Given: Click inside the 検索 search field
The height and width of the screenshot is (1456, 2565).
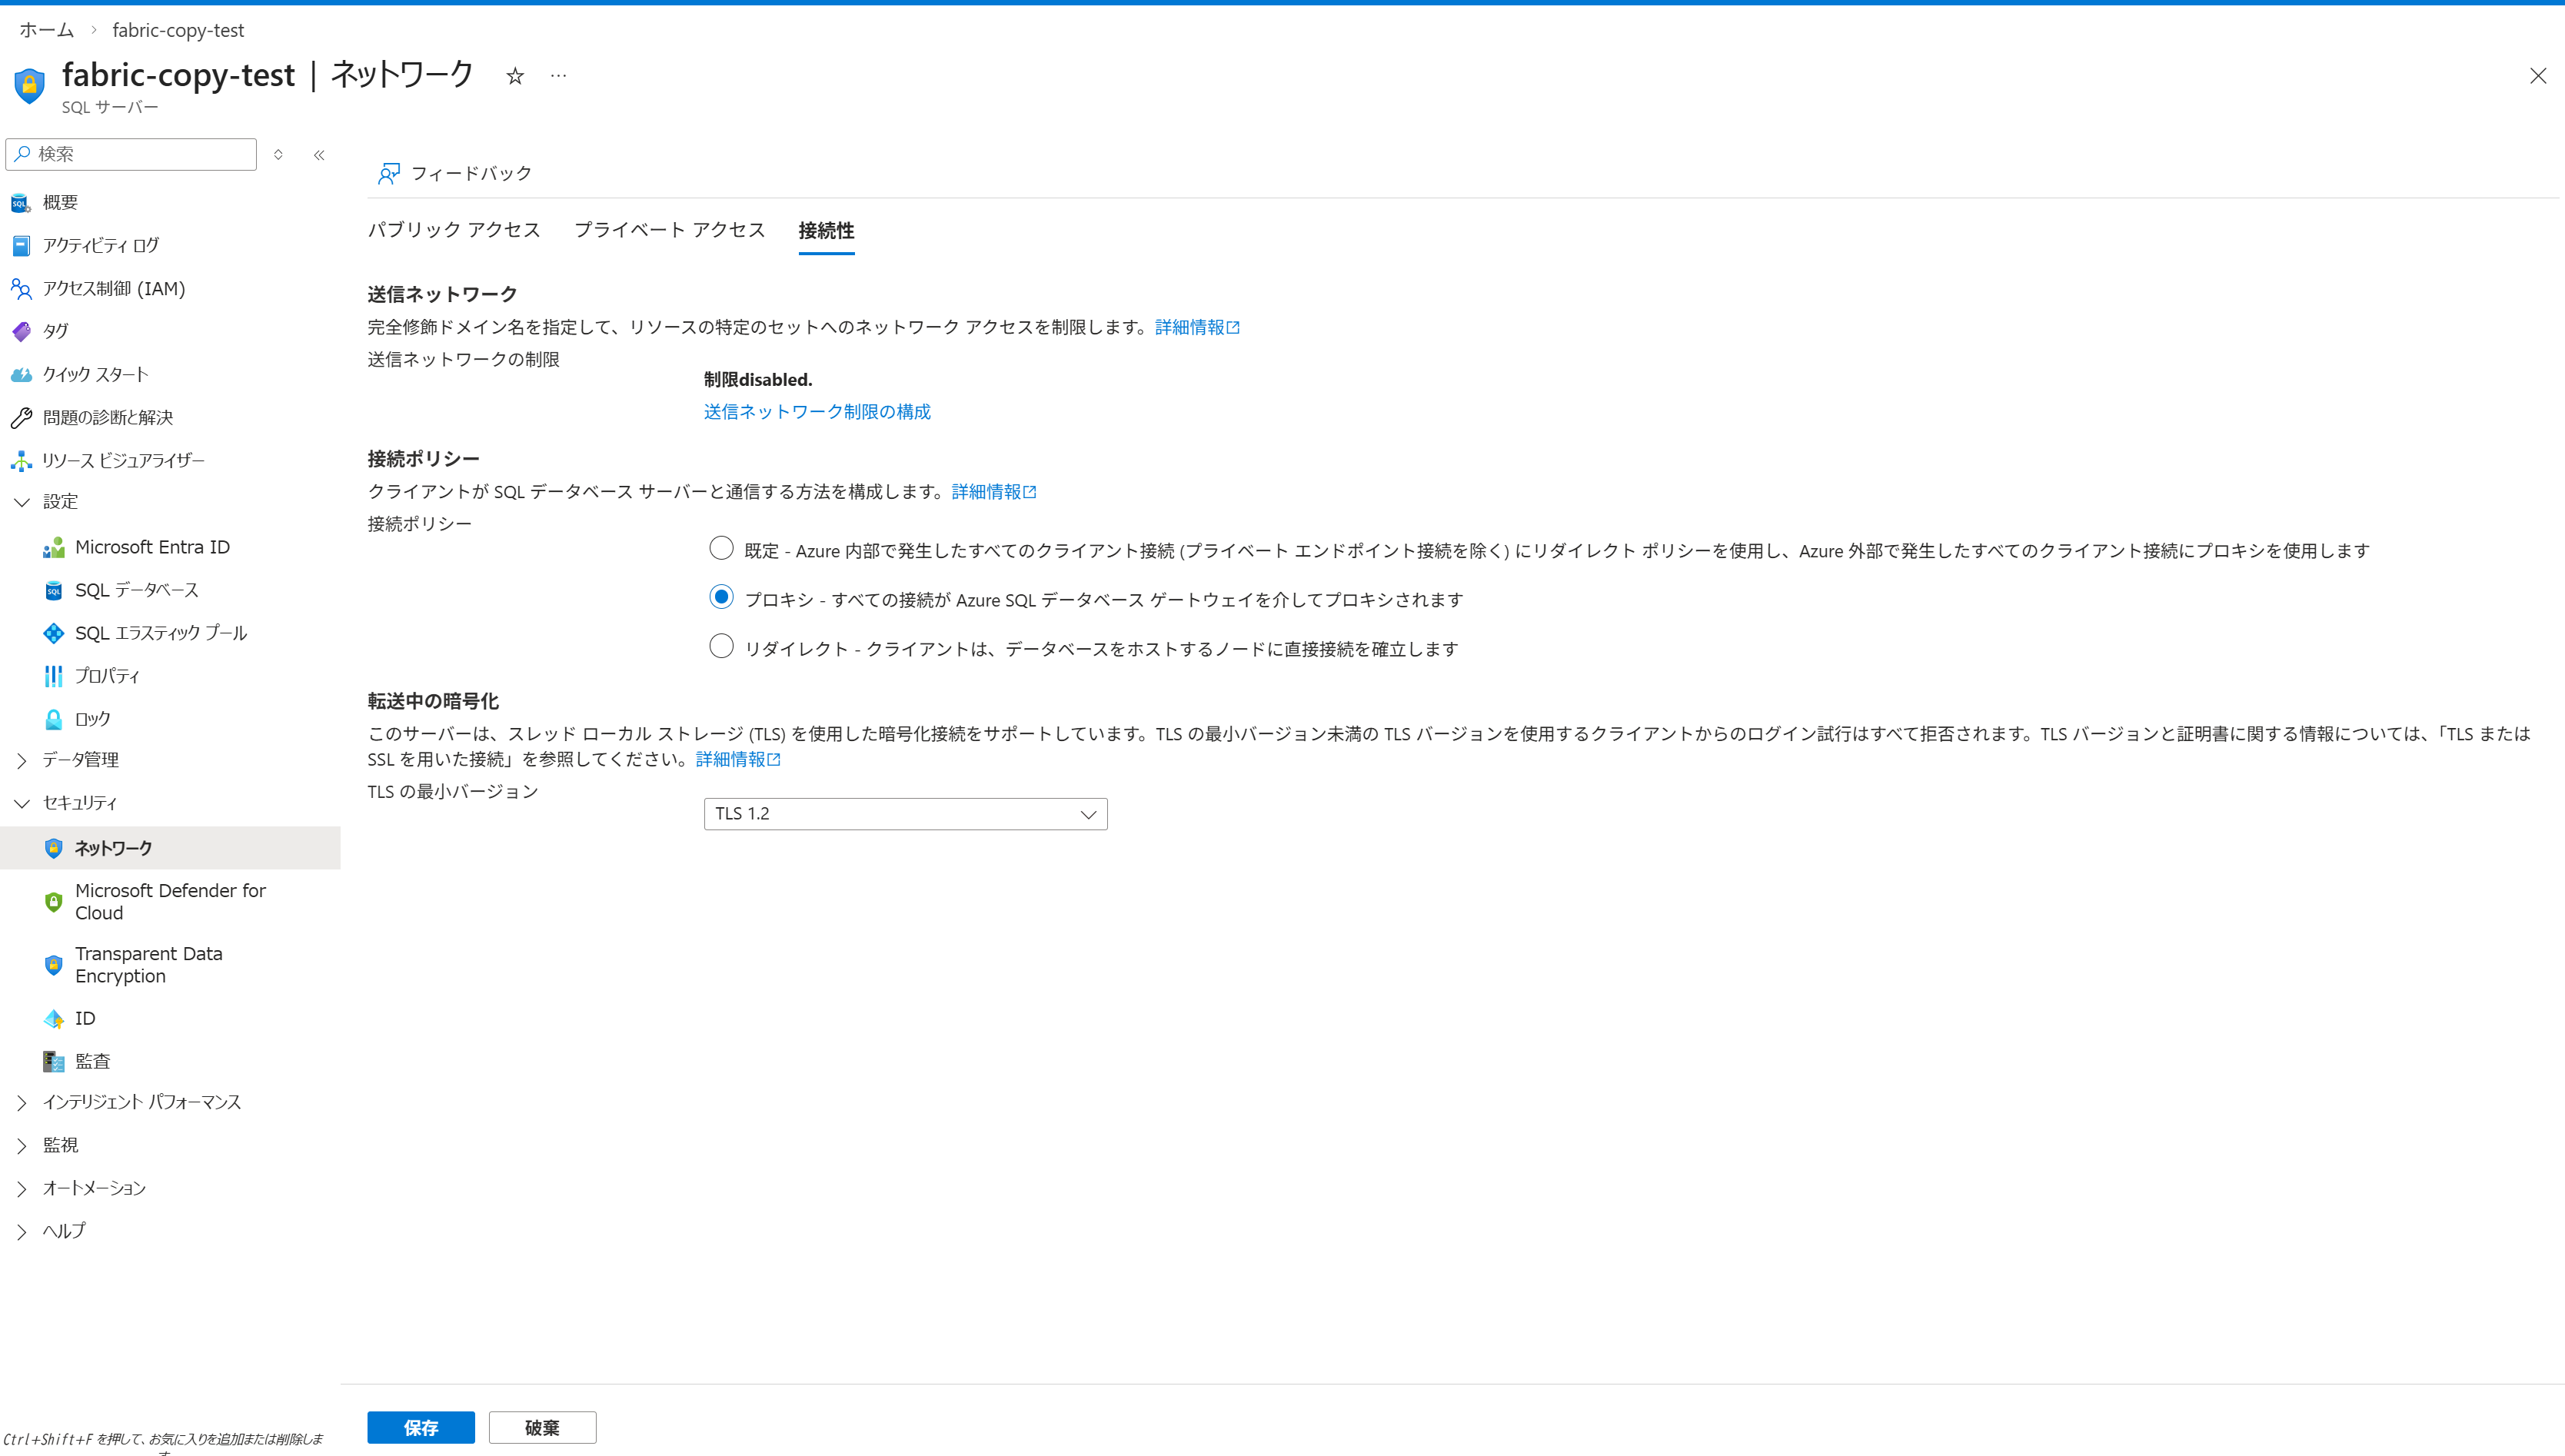Looking at the screenshot, I should click(130, 154).
